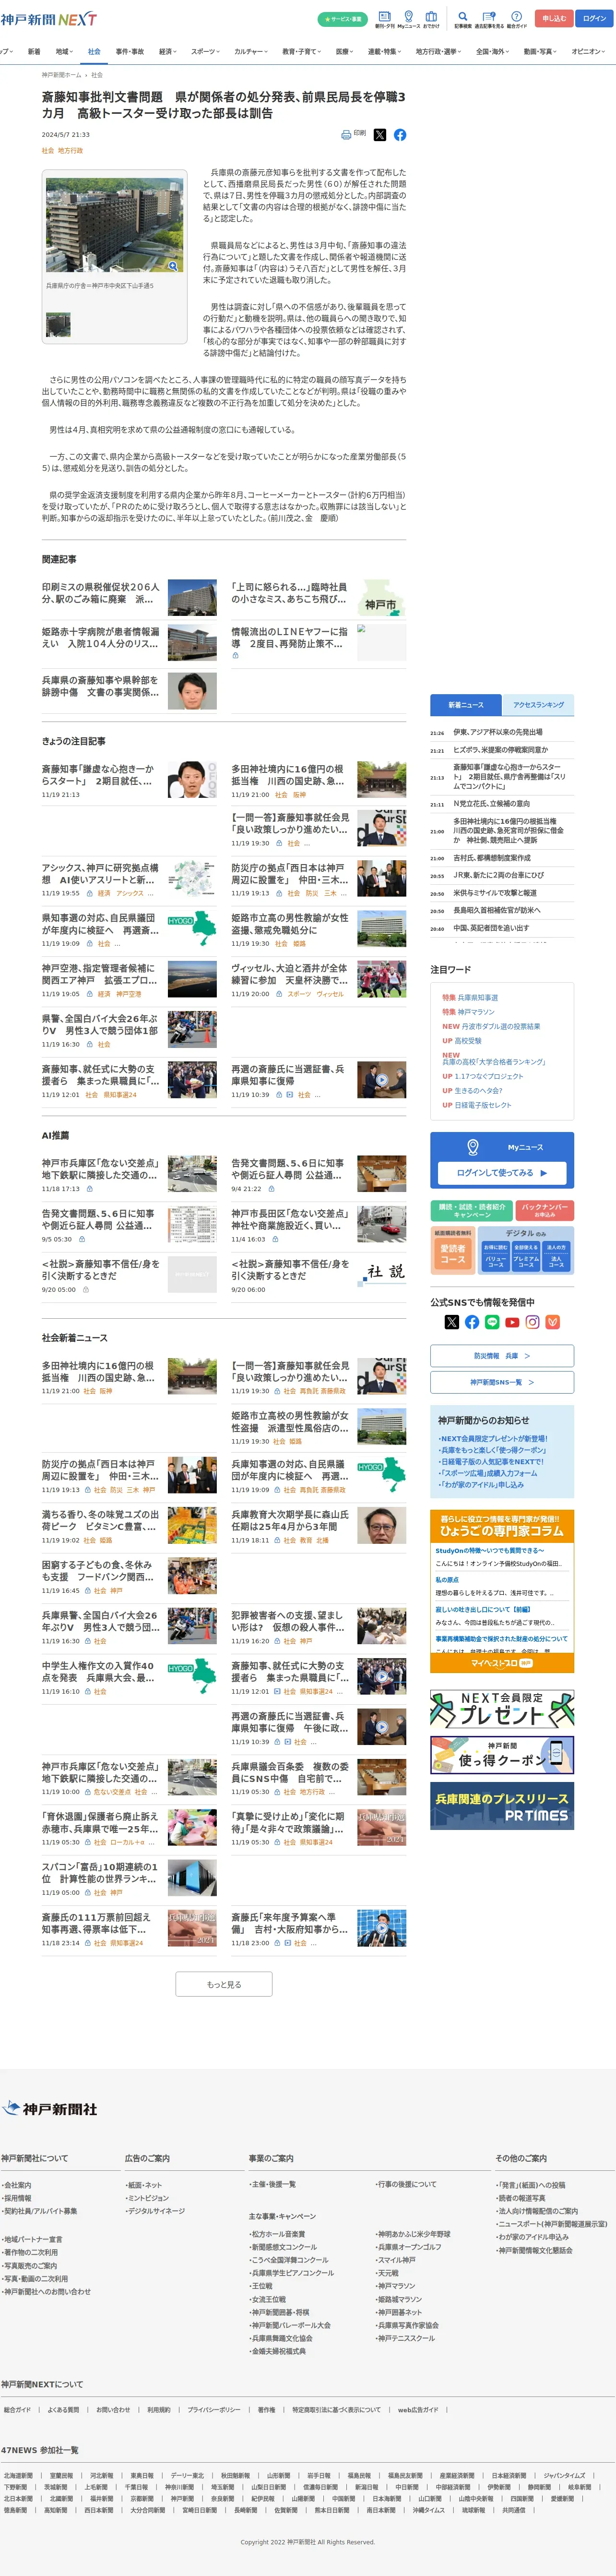Viewport: 616px width, 2576px height.
Task: Select the 新着 menu item
Action: pos(34,51)
